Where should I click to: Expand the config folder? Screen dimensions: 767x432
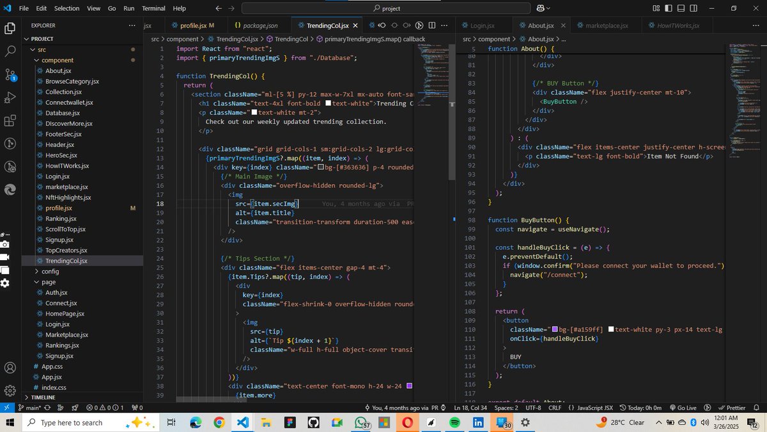(50, 271)
